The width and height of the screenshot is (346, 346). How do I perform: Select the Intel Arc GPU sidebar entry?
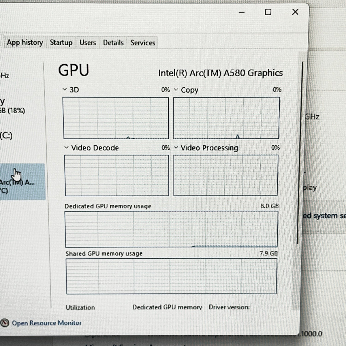(x=22, y=182)
